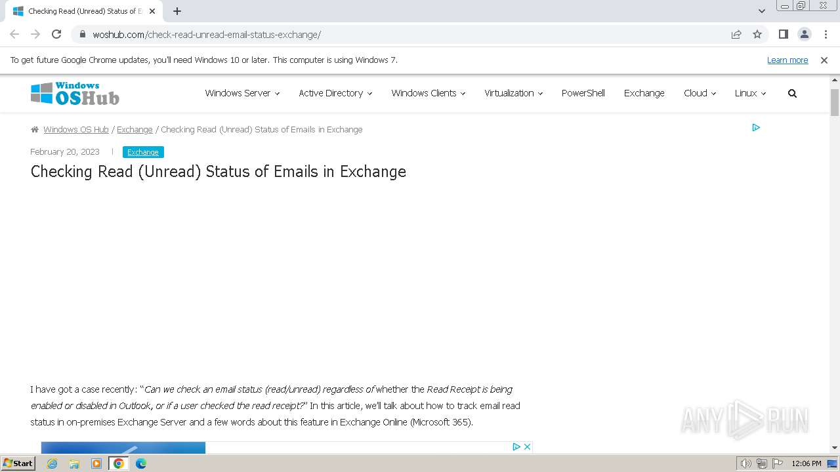Click the volume speaker tray icon
The height and width of the screenshot is (472, 840).
(x=745, y=463)
